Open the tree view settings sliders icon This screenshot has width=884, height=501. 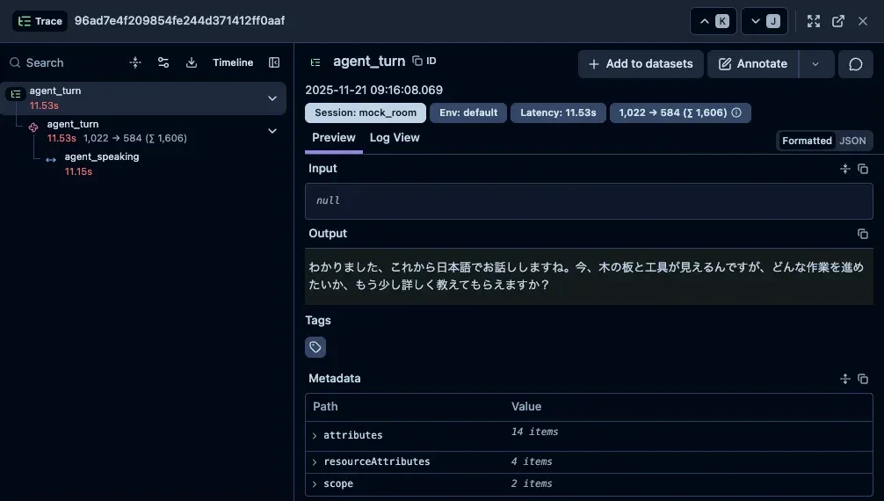pos(163,62)
